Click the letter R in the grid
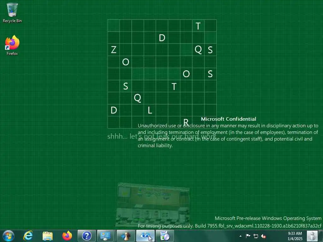Viewport: 323px width, 242px height. (186, 122)
